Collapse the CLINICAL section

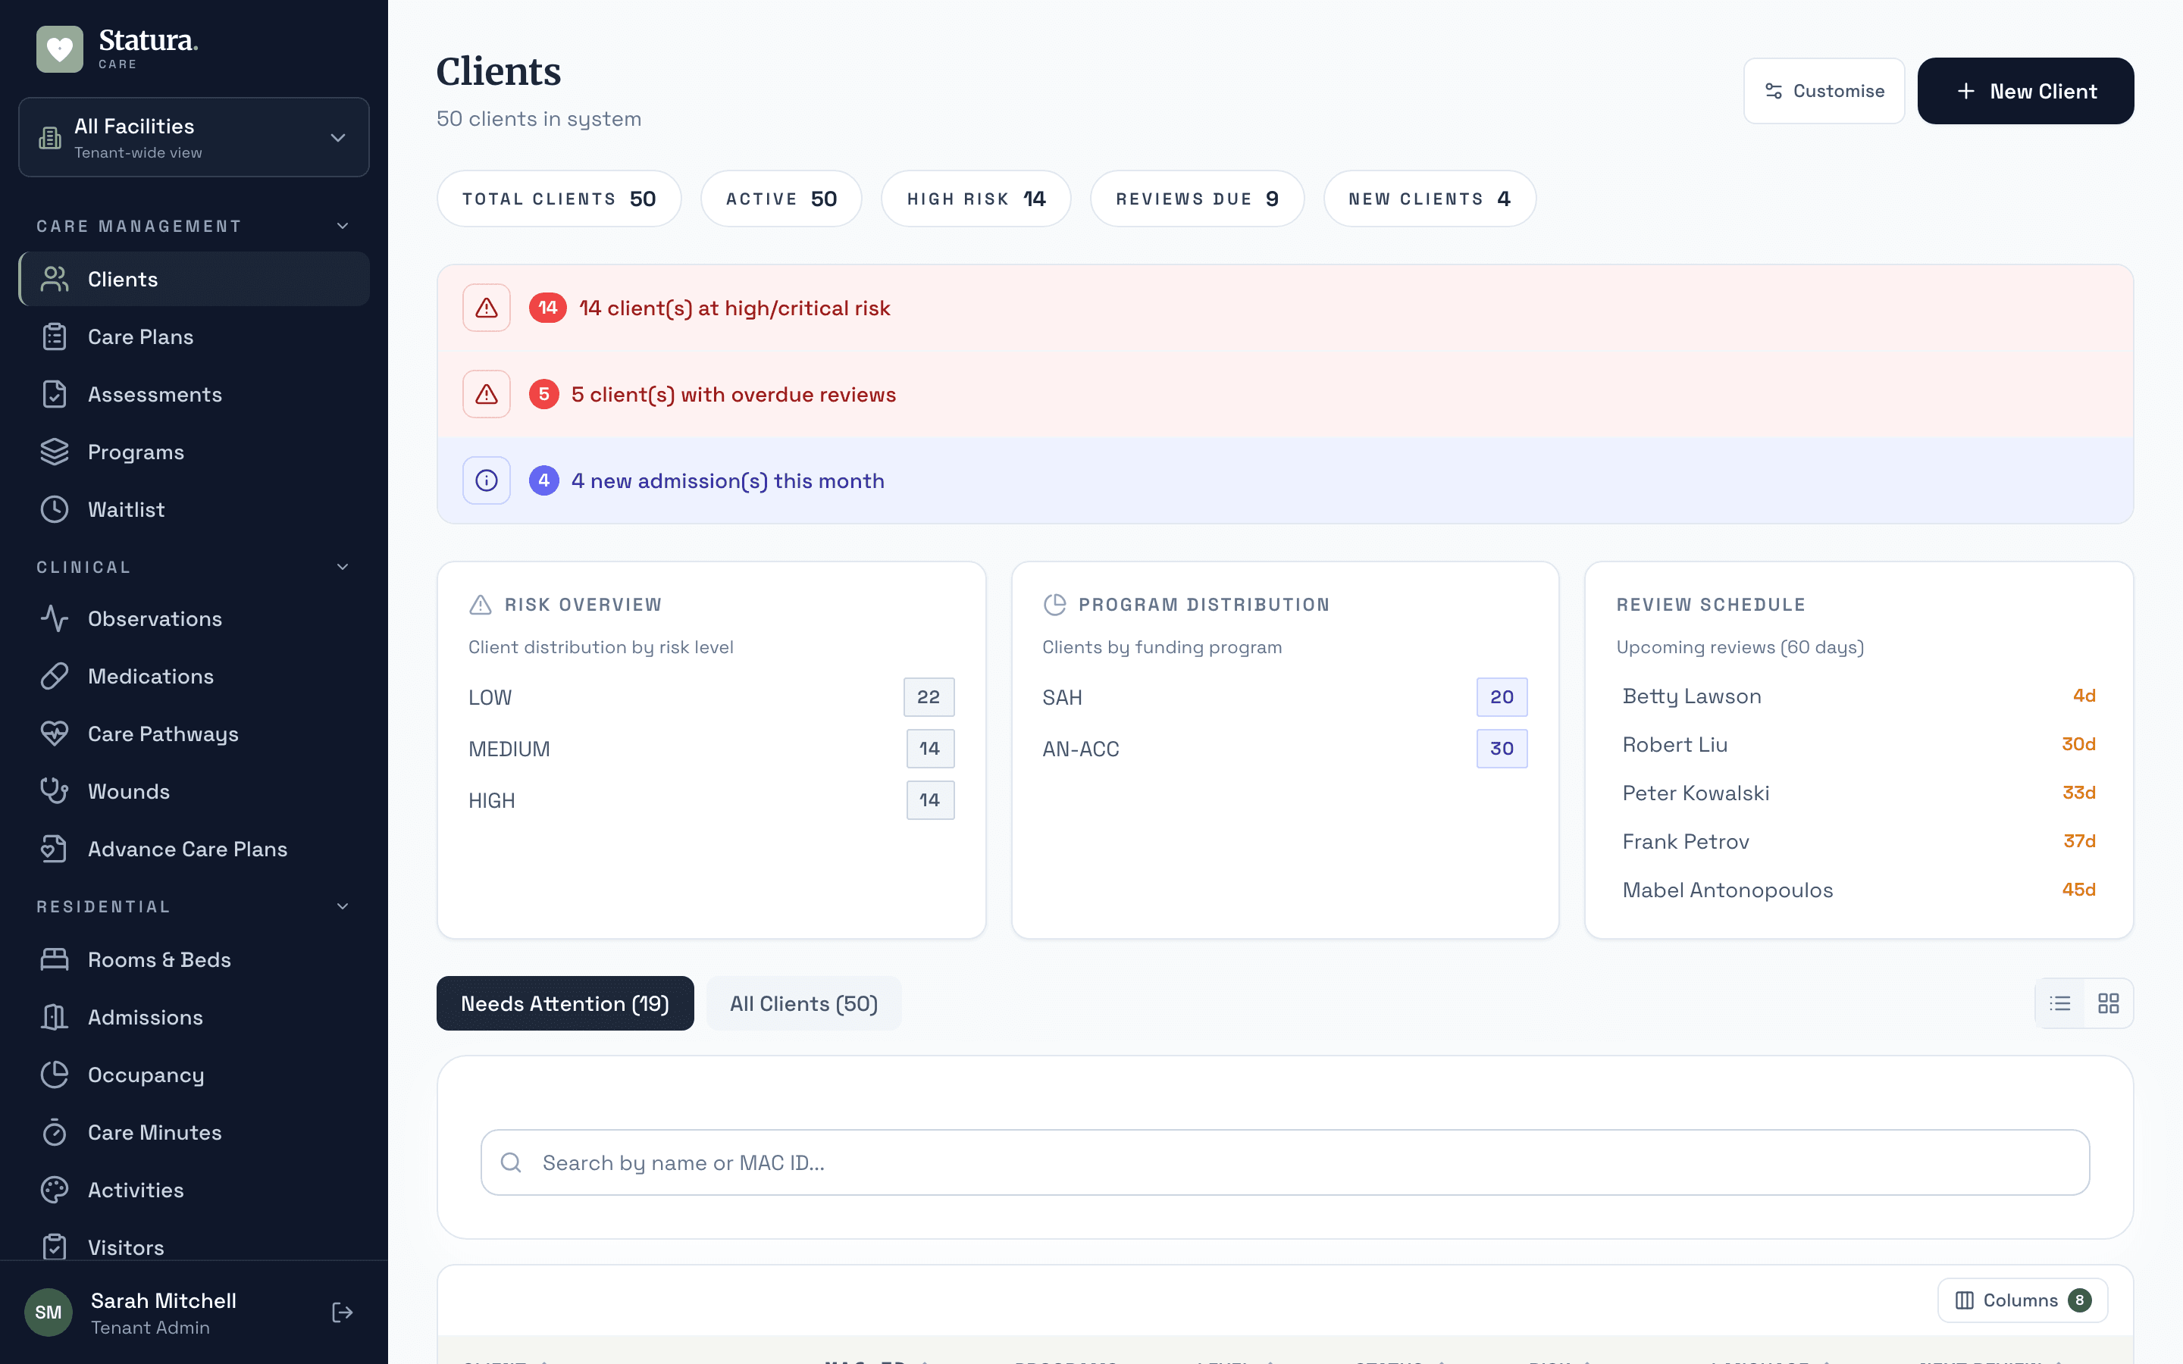pos(342,567)
